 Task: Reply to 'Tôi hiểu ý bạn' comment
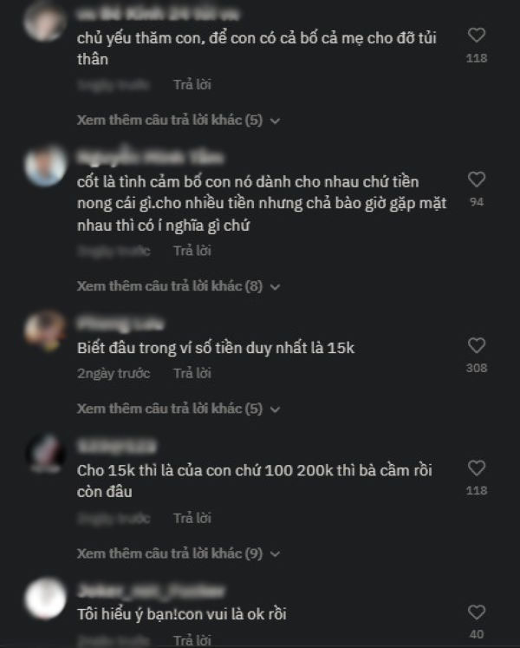coord(192,640)
